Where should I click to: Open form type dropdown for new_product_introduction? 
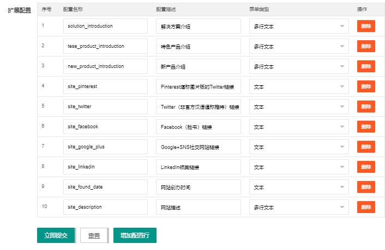click(299, 66)
